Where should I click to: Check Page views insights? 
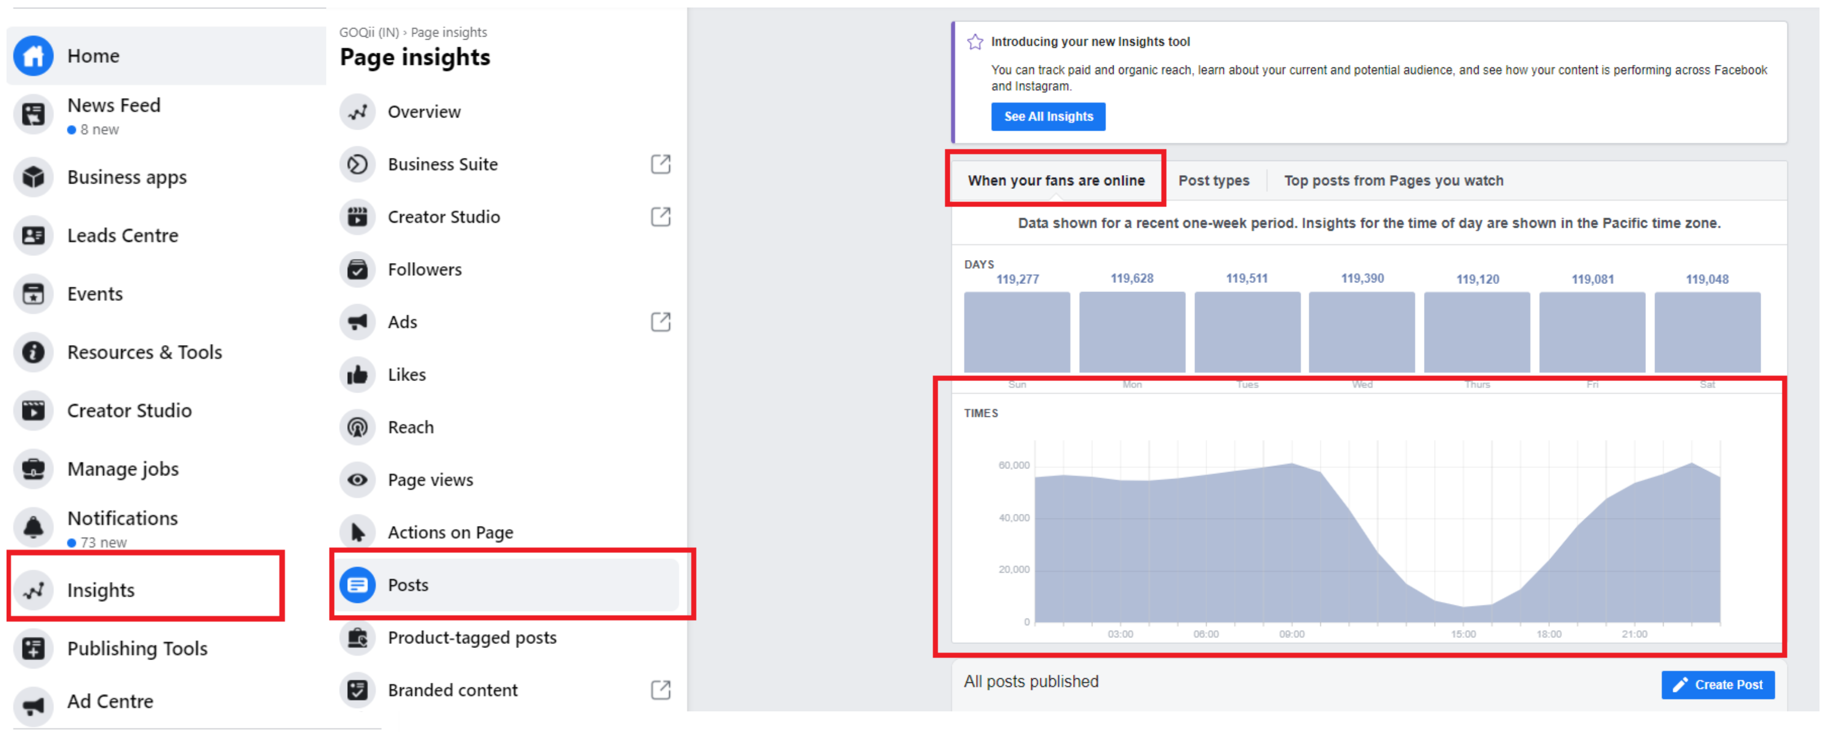click(x=430, y=480)
